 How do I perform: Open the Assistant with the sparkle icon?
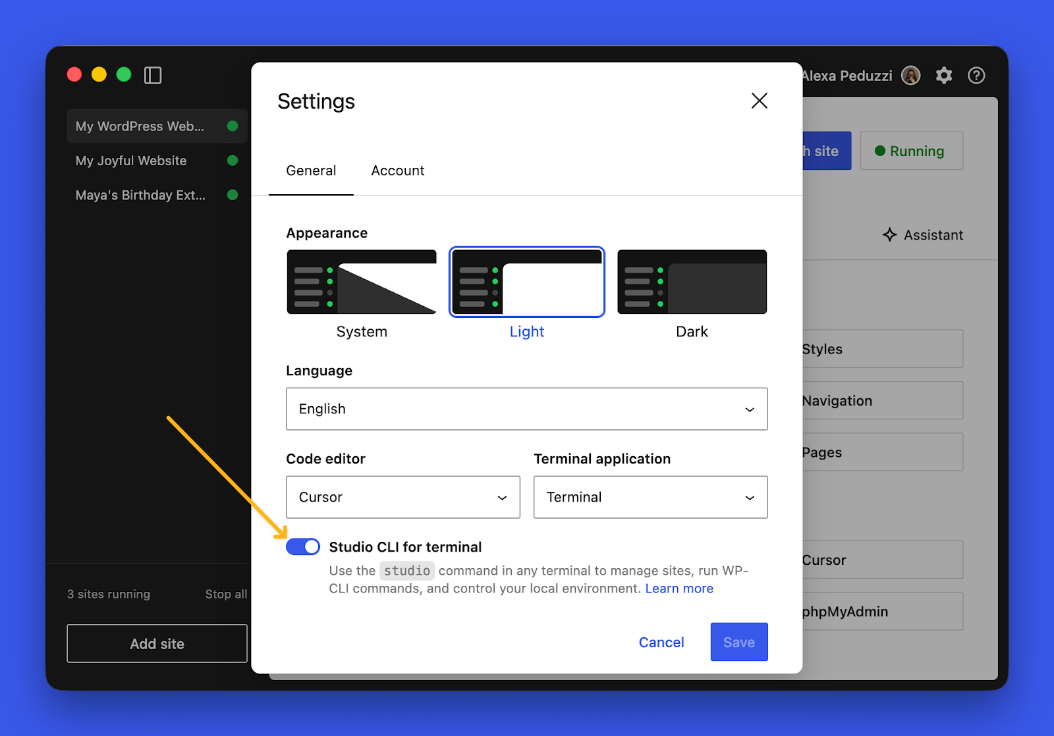click(922, 234)
